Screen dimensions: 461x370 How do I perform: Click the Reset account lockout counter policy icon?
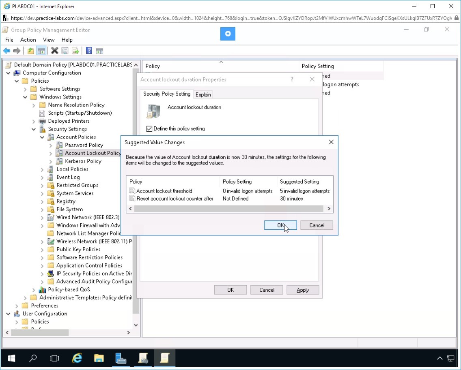tap(132, 199)
